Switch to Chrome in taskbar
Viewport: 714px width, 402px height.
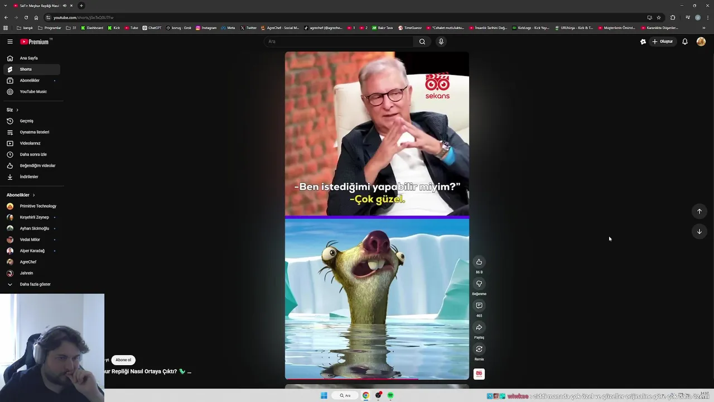tap(366, 395)
